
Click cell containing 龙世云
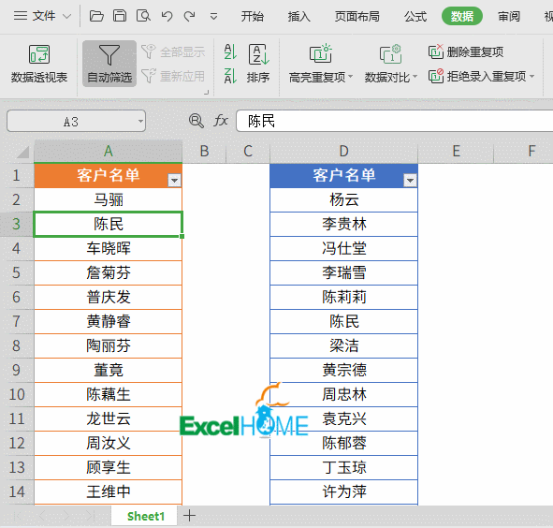pyautogui.click(x=109, y=419)
